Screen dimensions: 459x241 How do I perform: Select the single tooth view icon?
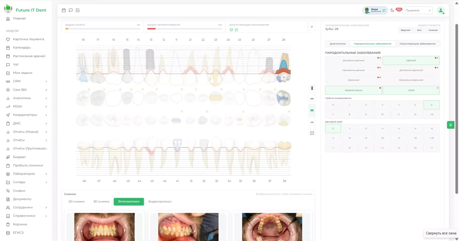pyautogui.click(x=312, y=88)
